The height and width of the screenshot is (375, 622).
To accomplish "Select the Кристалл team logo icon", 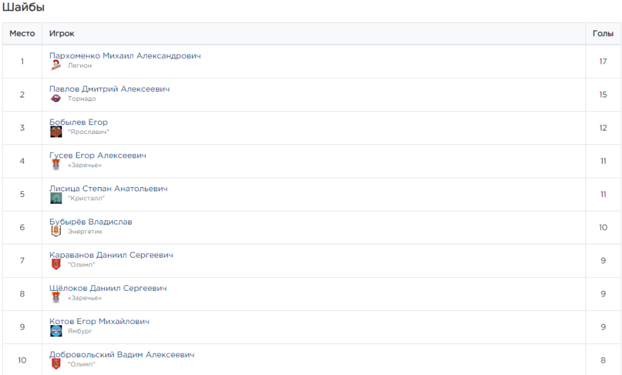I will (56, 198).
